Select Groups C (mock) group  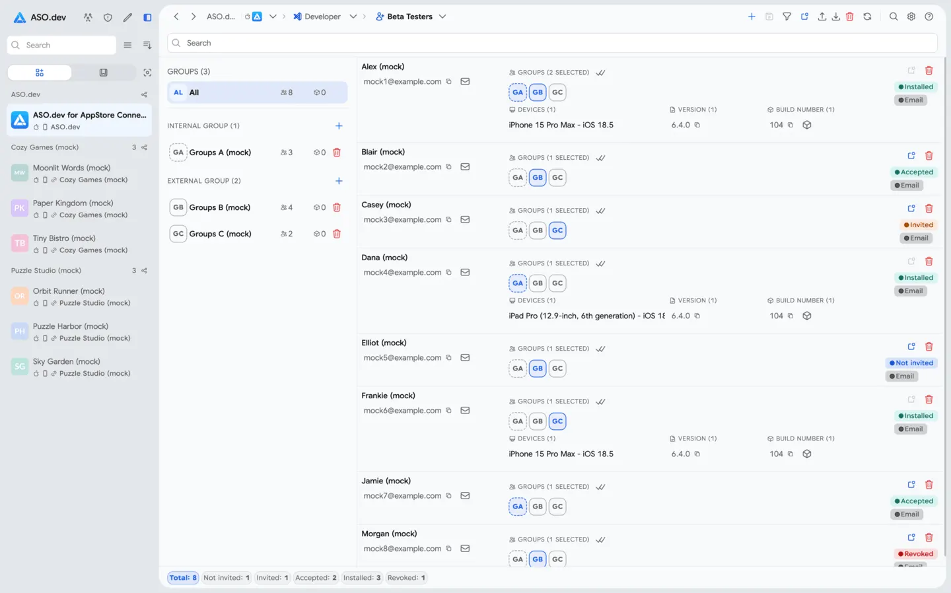point(258,234)
